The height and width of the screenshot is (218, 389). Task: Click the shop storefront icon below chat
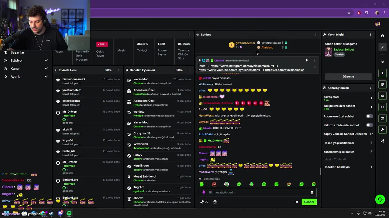pos(215,202)
